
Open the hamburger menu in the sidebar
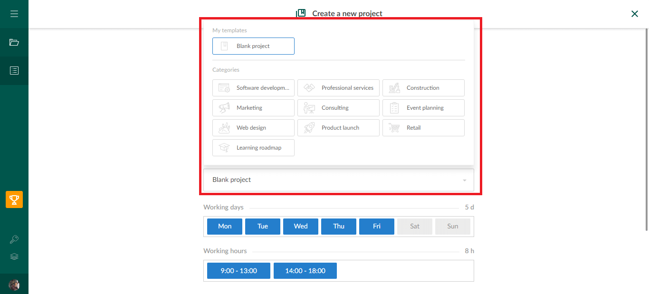(x=14, y=14)
